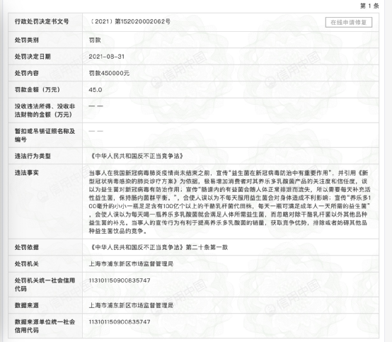This screenshot has height=342, width=392.
Task: Click the amount value 45.0
Action: [96, 90]
